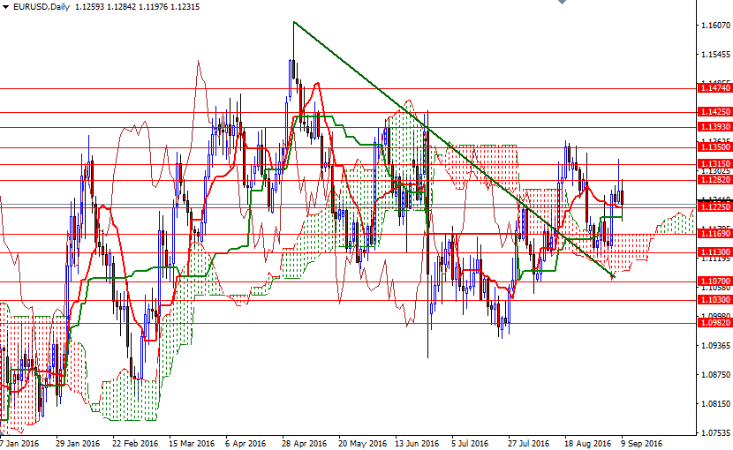Image resolution: width=733 pixels, height=450 pixels.
Task: Click the 22 Feb 2016 date label
Action: tap(136, 443)
